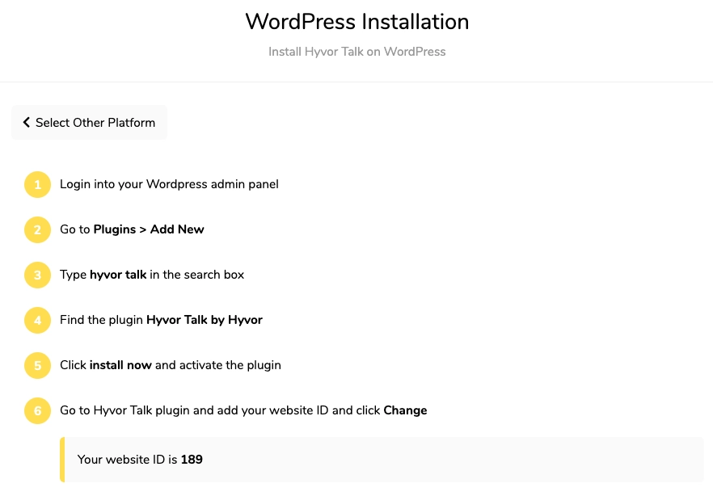Click the Hyvor Talk by Hyvor plugin name
The height and width of the screenshot is (496, 713).
(205, 320)
